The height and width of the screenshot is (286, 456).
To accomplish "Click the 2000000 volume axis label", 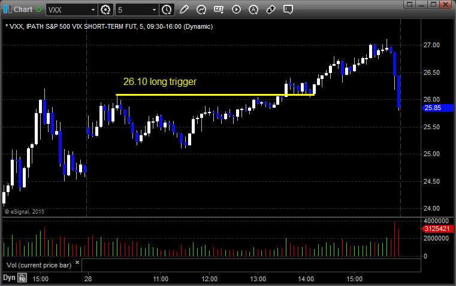I will tap(436, 238).
